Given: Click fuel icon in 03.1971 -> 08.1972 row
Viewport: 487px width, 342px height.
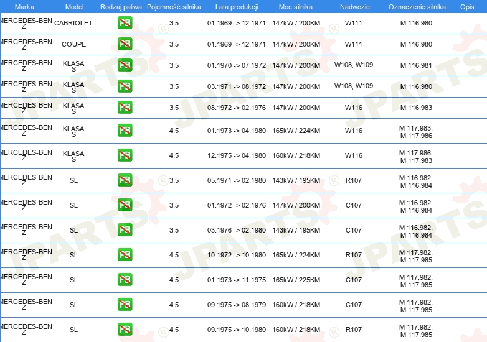Looking at the screenshot, I should [125, 86].
